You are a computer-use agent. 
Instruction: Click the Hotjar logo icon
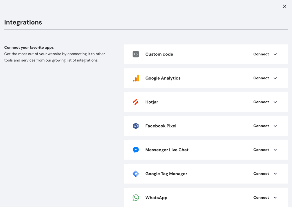click(136, 102)
